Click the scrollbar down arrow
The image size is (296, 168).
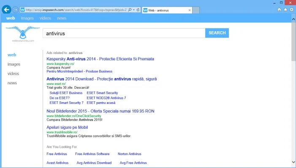point(293,162)
